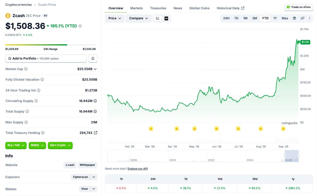Show Circulating Supply label info icon
This screenshot has width=317, height=196.
(x=36, y=101)
